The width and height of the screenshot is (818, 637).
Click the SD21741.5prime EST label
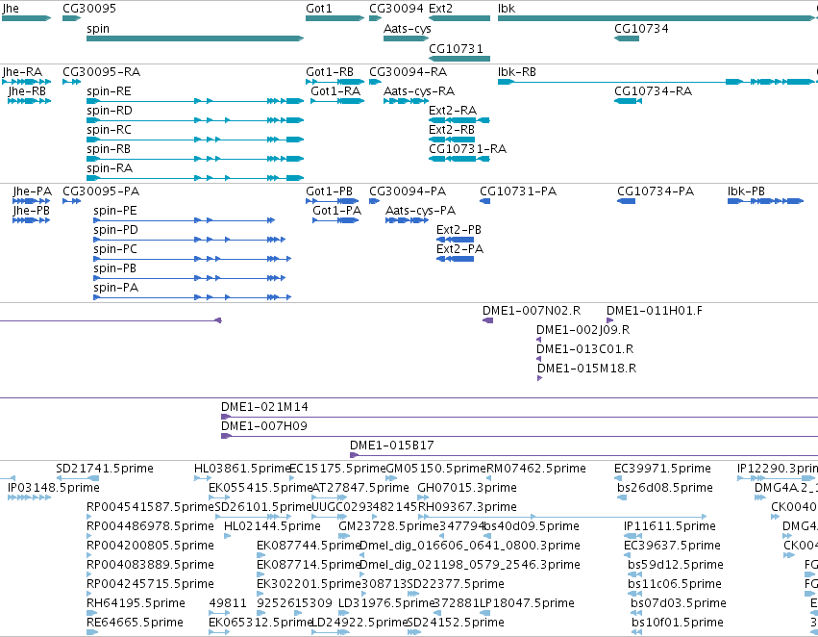click(x=105, y=469)
